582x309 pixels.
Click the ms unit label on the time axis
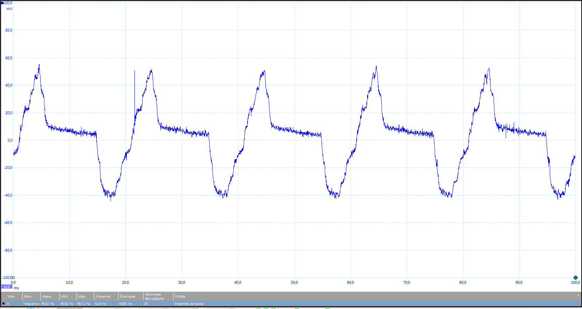17,288
